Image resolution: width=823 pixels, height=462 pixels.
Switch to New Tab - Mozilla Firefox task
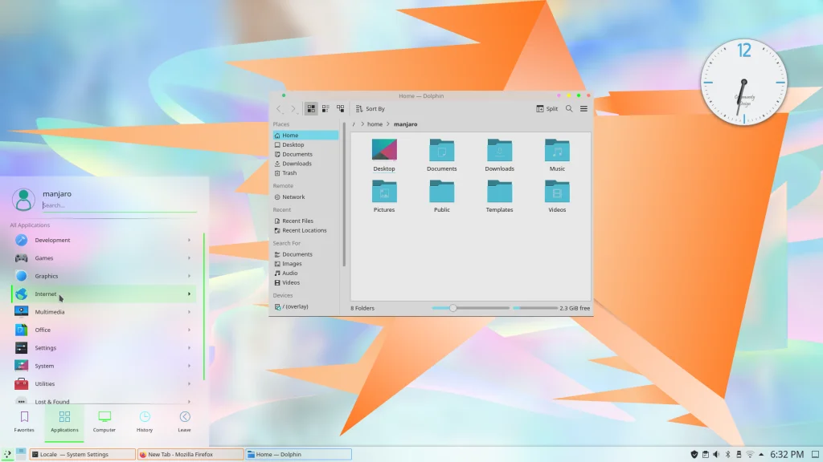[x=190, y=454]
